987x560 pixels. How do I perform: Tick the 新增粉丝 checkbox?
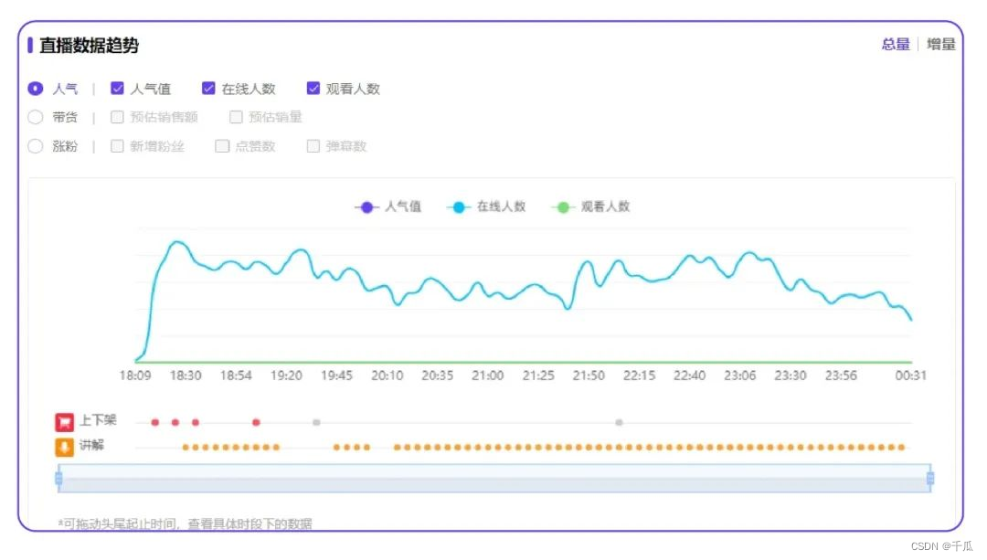pyautogui.click(x=117, y=146)
